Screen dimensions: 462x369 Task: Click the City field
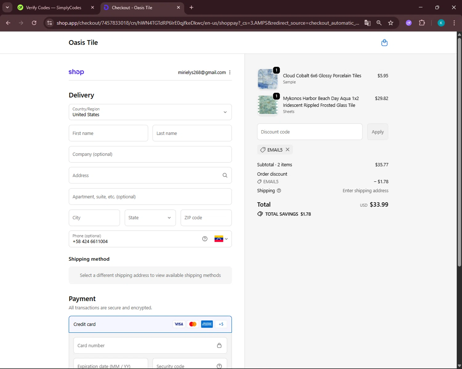pyautogui.click(x=94, y=218)
